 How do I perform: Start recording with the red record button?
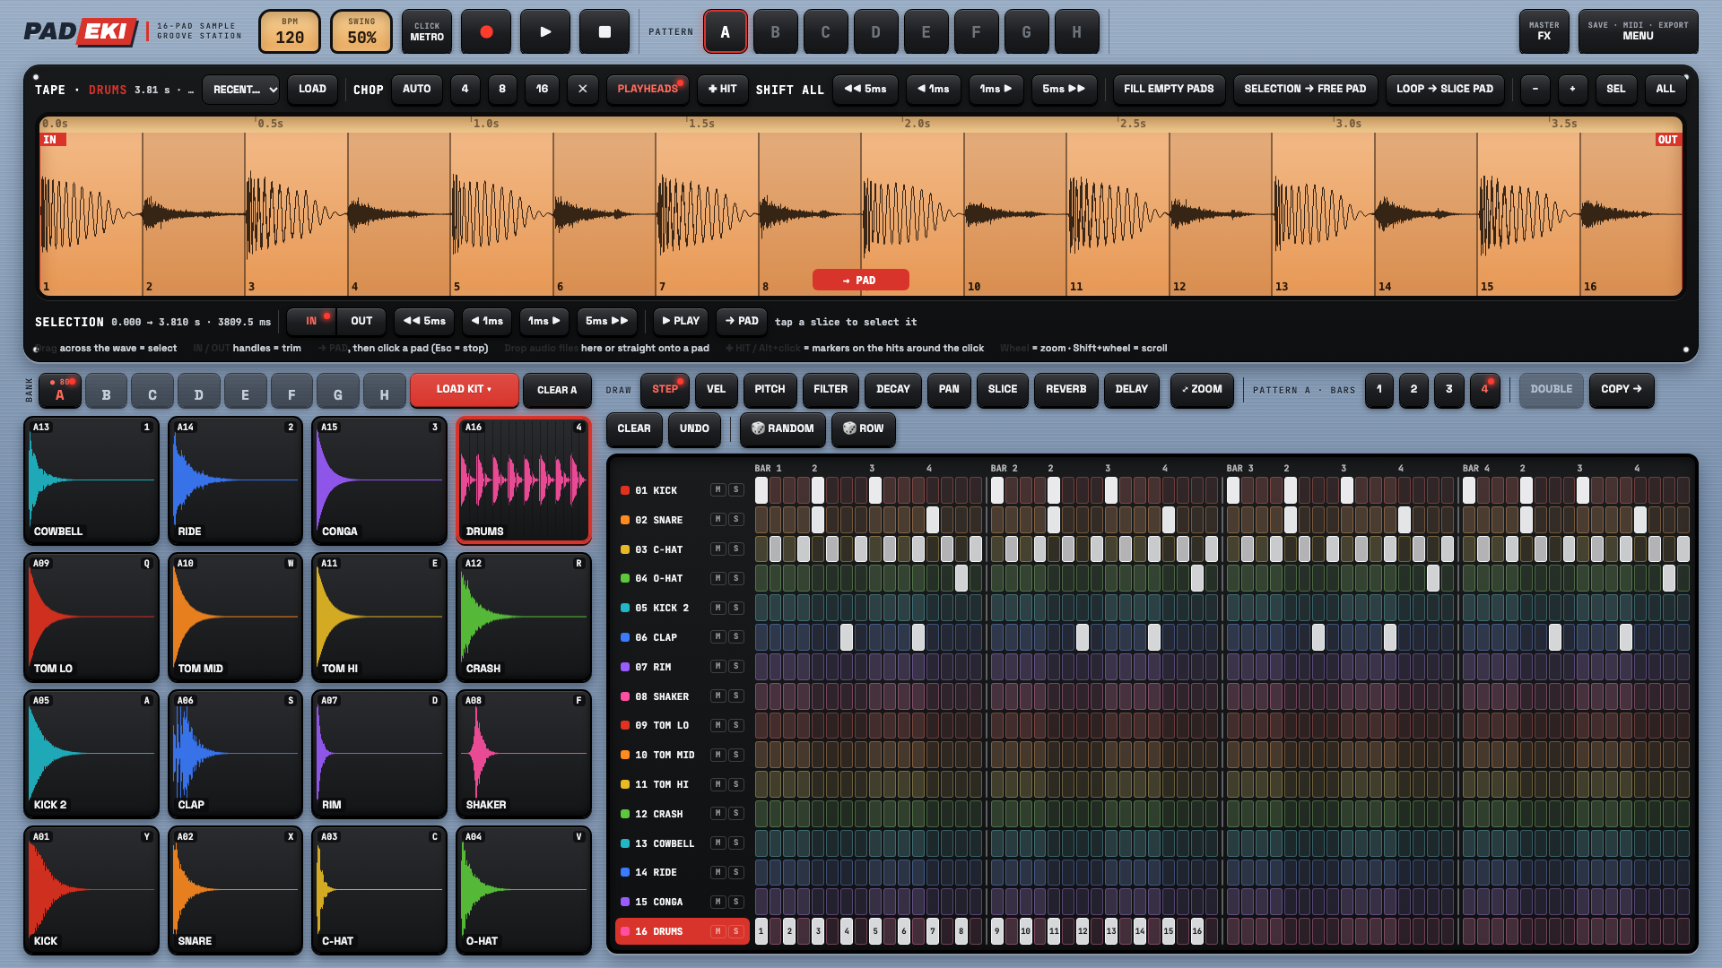(486, 32)
